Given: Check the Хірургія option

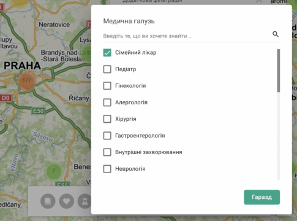Looking at the screenshot, I should [x=107, y=119].
